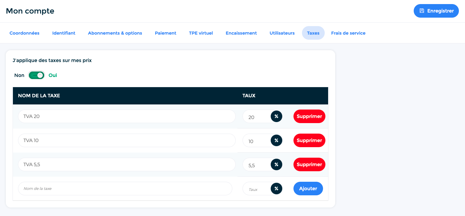This screenshot has height=216, width=465.
Task: Click Ajouter to add a new tax
Action: 308,189
